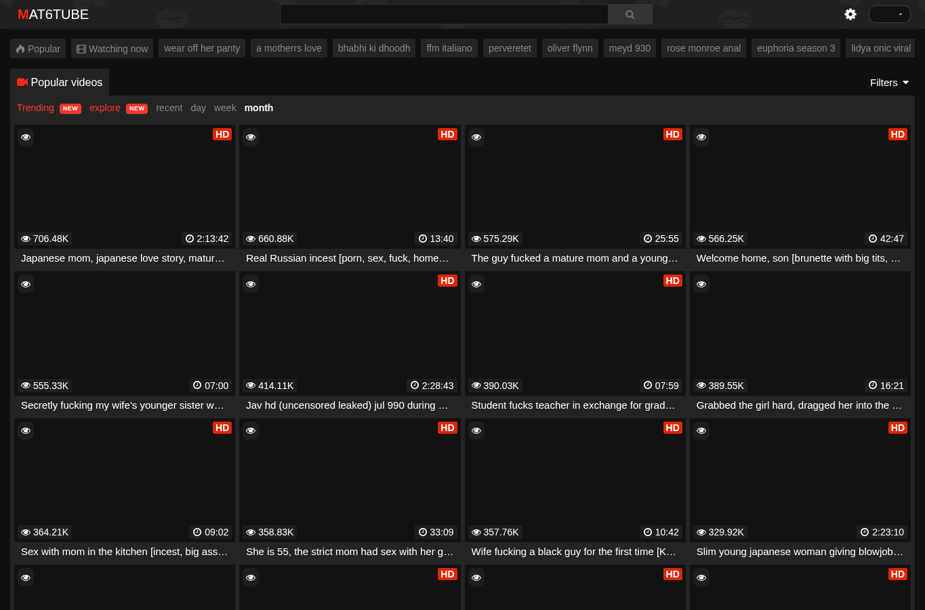The height and width of the screenshot is (610, 925).
Task: Click the NEW badge beside Trending
Action: [70, 108]
